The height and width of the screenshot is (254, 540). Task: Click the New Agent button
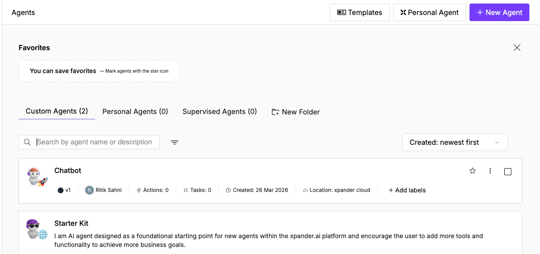click(x=499, y=12)
